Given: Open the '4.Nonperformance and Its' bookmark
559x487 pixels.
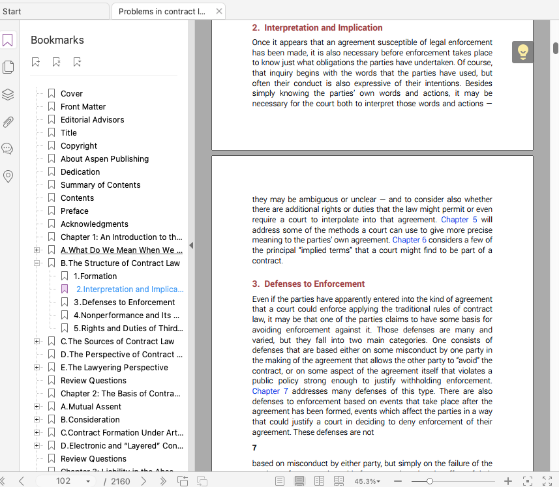Looking at the screenshot, I should (126, 316).
